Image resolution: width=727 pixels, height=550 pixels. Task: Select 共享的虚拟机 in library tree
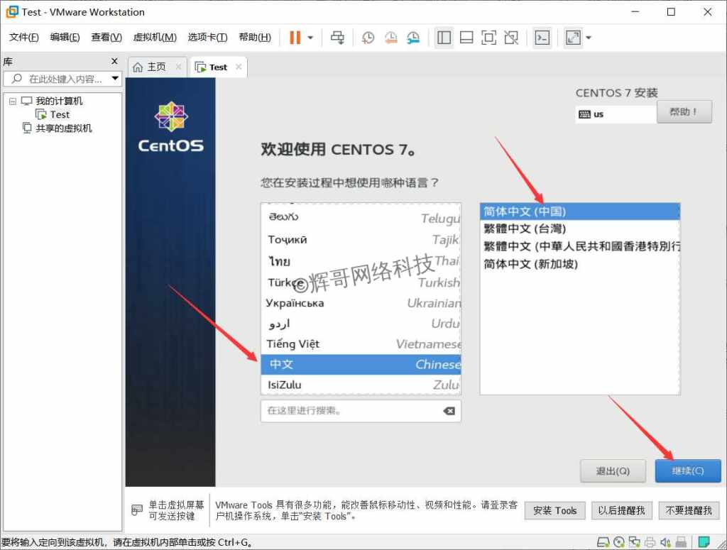[63, 128]
